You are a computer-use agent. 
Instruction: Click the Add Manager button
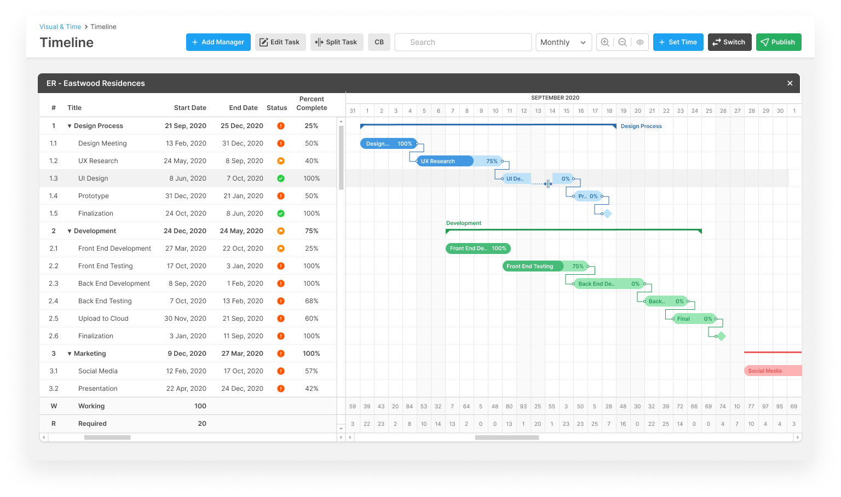pos(218,42)
